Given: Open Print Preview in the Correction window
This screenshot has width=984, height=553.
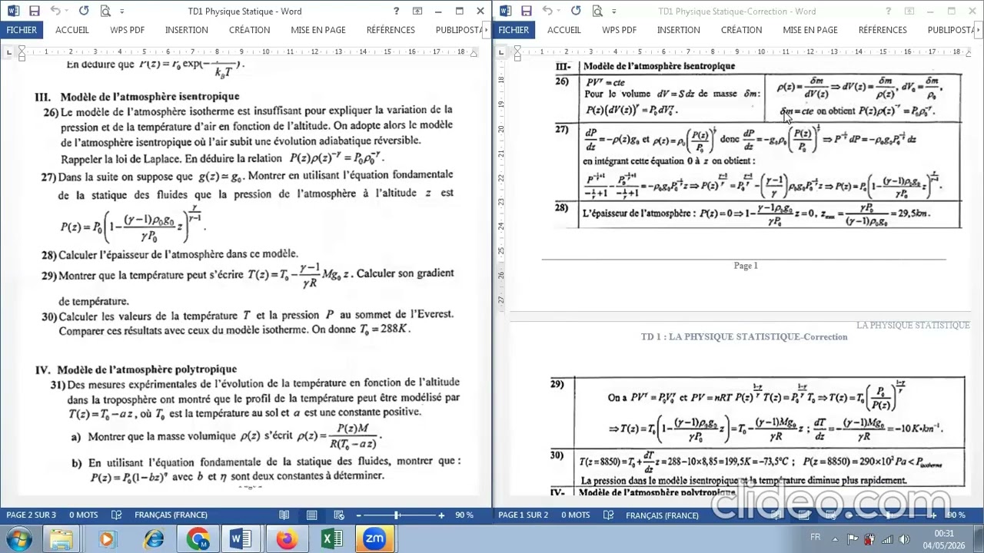Looking at the screenshot, I should coord(597,12).
